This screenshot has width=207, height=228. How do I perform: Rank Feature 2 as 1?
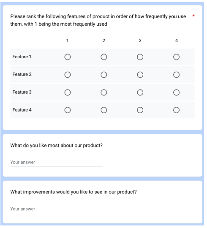[x=68, y=75]
